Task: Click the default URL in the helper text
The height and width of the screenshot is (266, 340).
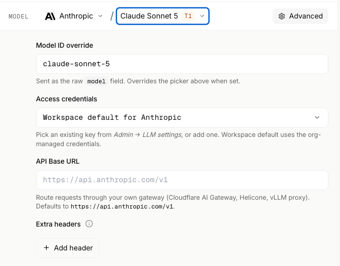Action: [122, 207]
